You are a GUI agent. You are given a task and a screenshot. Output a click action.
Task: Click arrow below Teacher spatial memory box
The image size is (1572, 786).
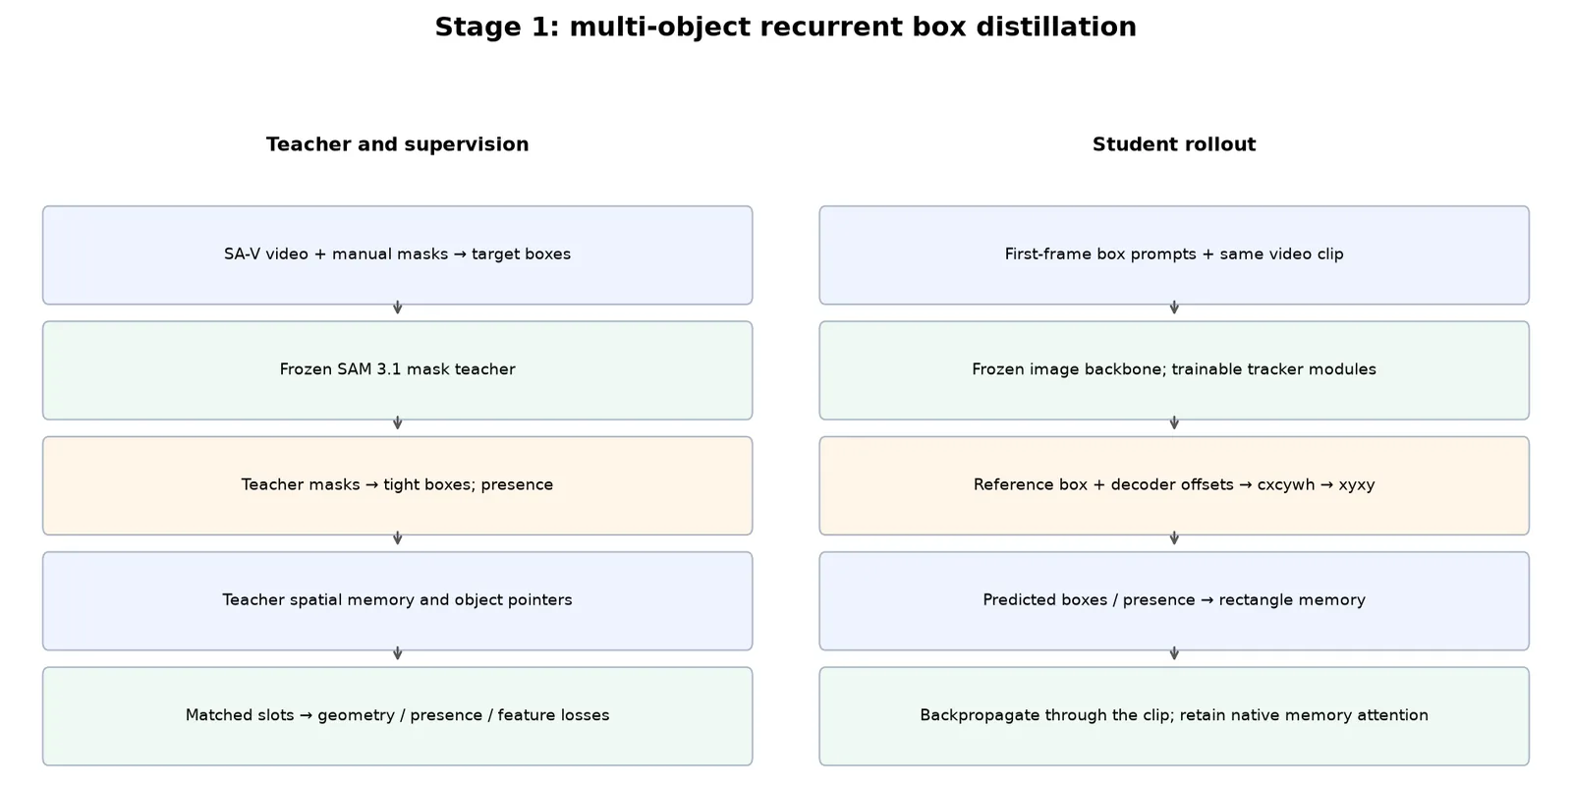(x=397, y=655)
